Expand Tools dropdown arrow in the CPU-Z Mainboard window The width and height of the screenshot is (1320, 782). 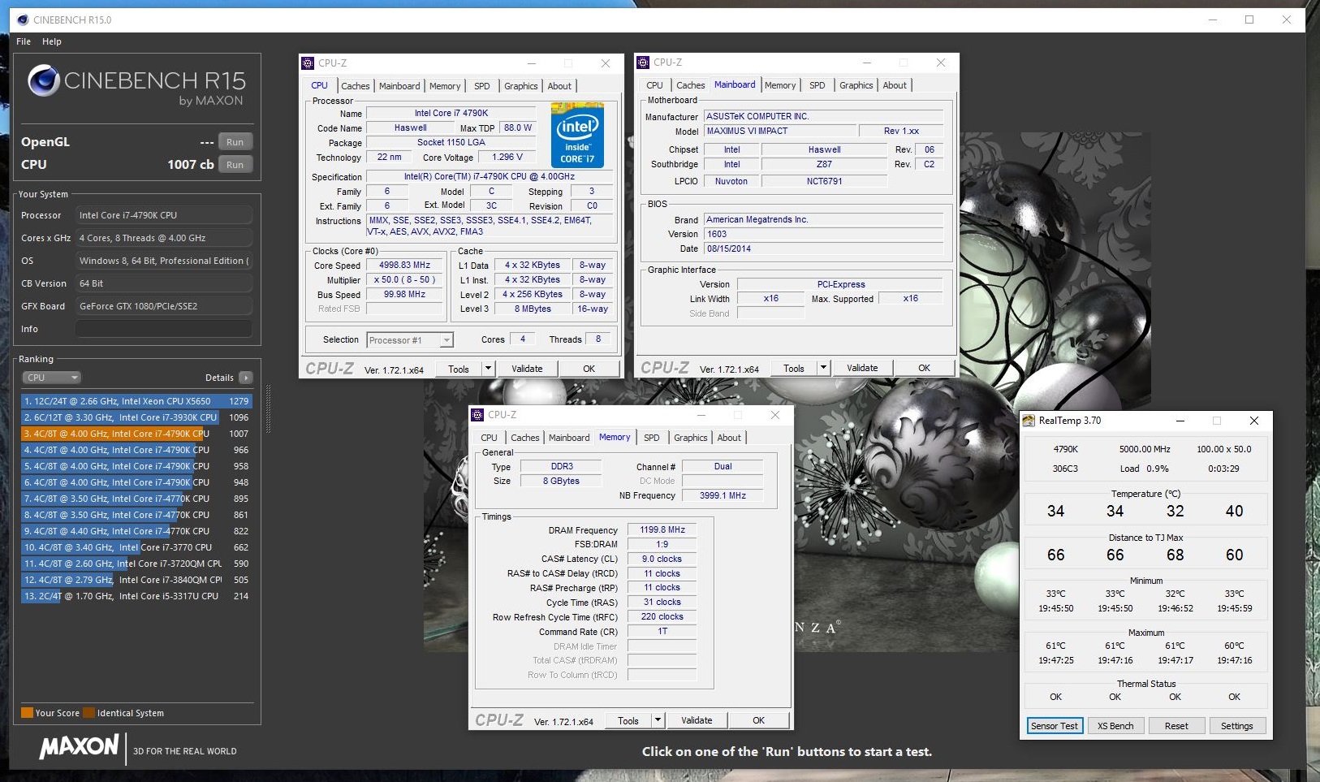coord(823,368)
